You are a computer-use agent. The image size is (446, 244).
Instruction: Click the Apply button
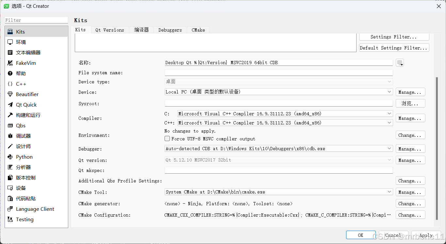[426, 235]
